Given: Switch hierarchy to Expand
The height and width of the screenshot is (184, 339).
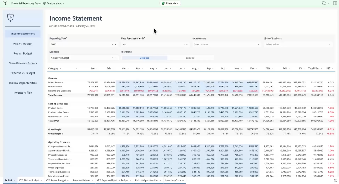Looking at the screenshot, I should pyautogui.click(x=190, y=58).
